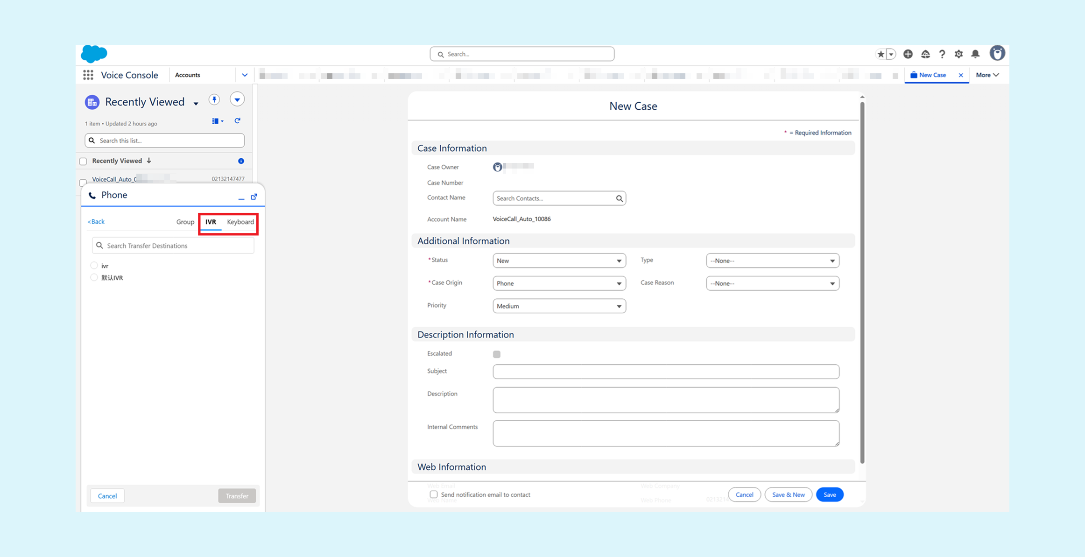Change list display view icon

click(x=218, y=121)
